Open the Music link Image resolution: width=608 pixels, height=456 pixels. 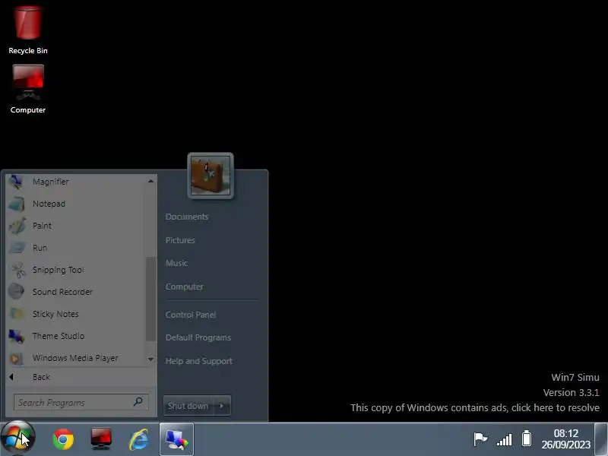coord(176,263)
